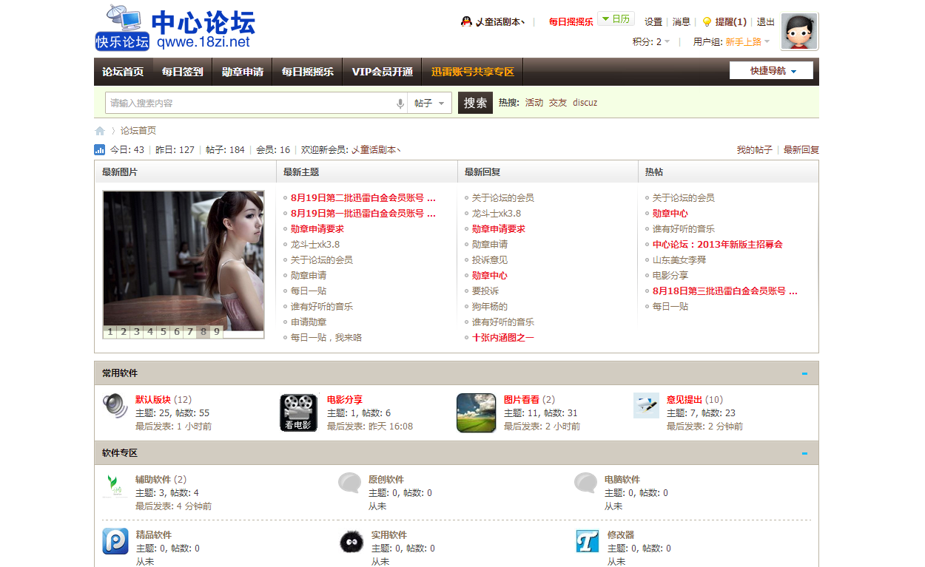Collapse the 常用软件 section
Viewport: 925px width, 567px height.
tap(804, 373)
